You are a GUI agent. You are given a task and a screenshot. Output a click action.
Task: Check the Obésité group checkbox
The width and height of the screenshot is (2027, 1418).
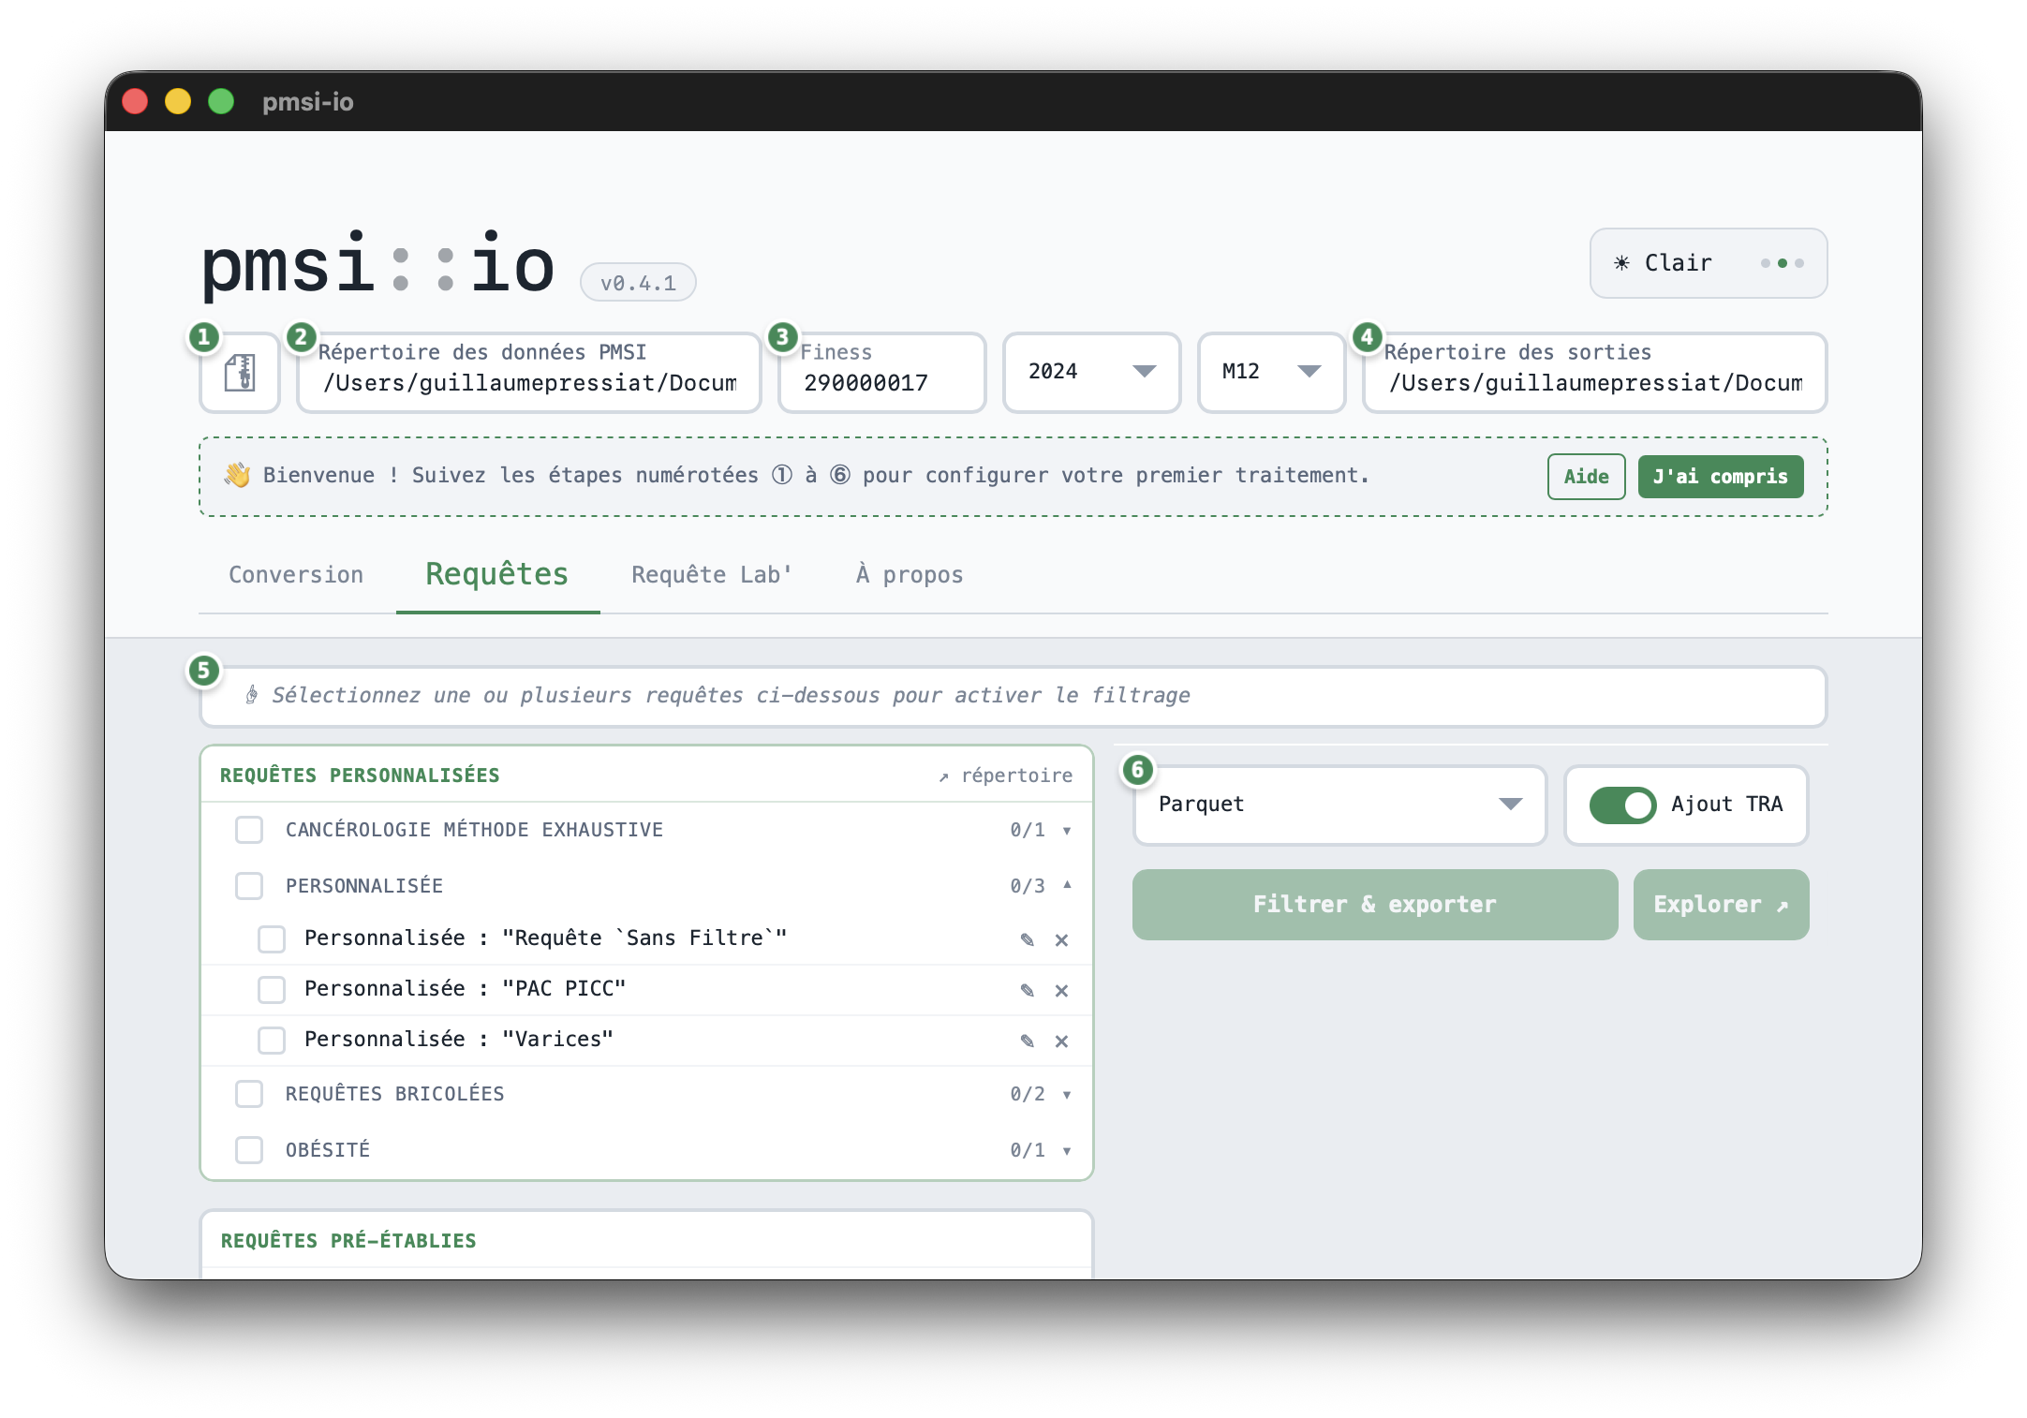pos(249,1150)
